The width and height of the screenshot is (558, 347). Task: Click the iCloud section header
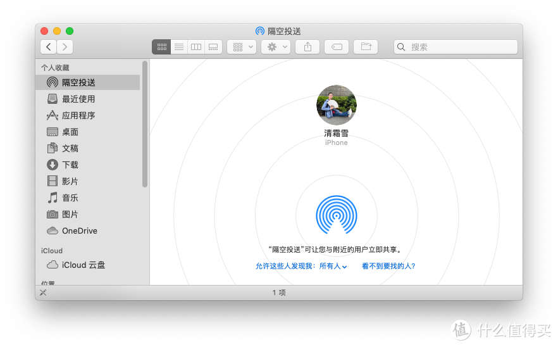(x=52, y=251)
